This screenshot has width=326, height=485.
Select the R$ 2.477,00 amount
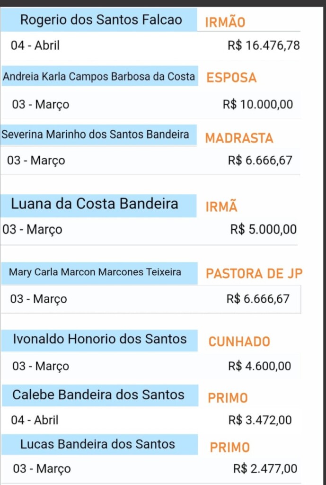[265, 468]
